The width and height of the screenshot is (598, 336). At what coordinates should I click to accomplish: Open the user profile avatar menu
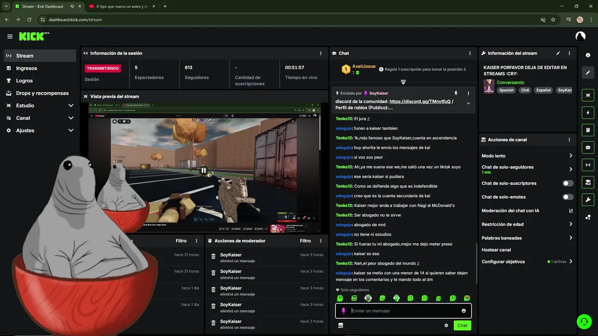580,36
